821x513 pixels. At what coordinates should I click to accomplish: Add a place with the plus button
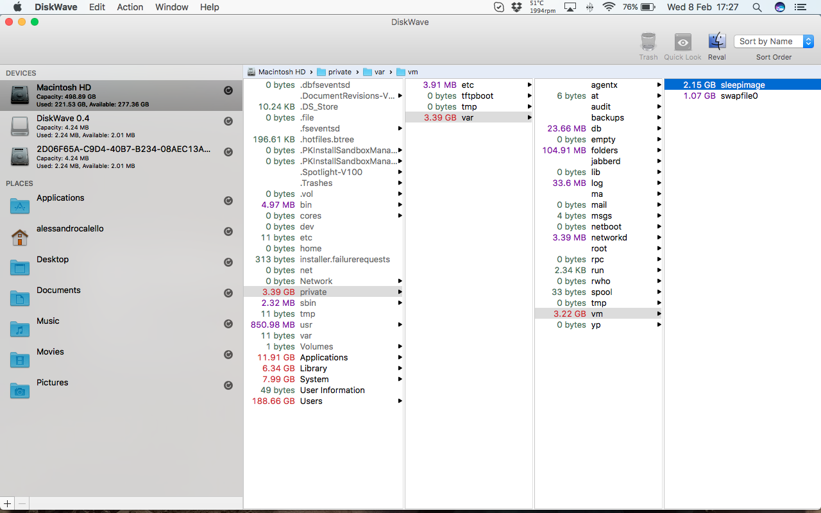[7, 503]
